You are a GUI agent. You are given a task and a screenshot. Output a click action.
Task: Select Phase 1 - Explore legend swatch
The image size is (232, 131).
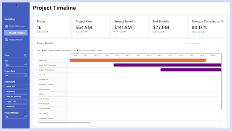(x=43, y=50)
